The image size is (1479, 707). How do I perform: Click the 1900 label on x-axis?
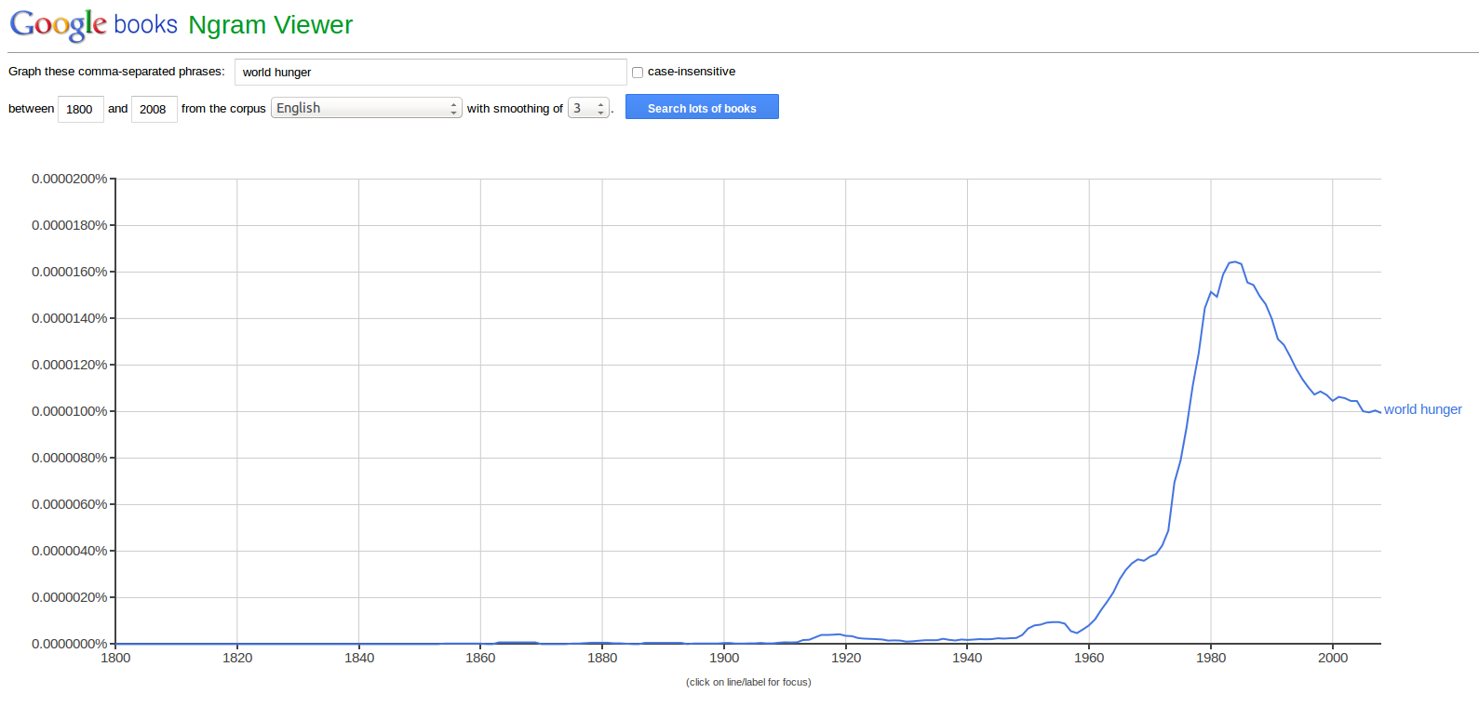(x=724, y=658)
